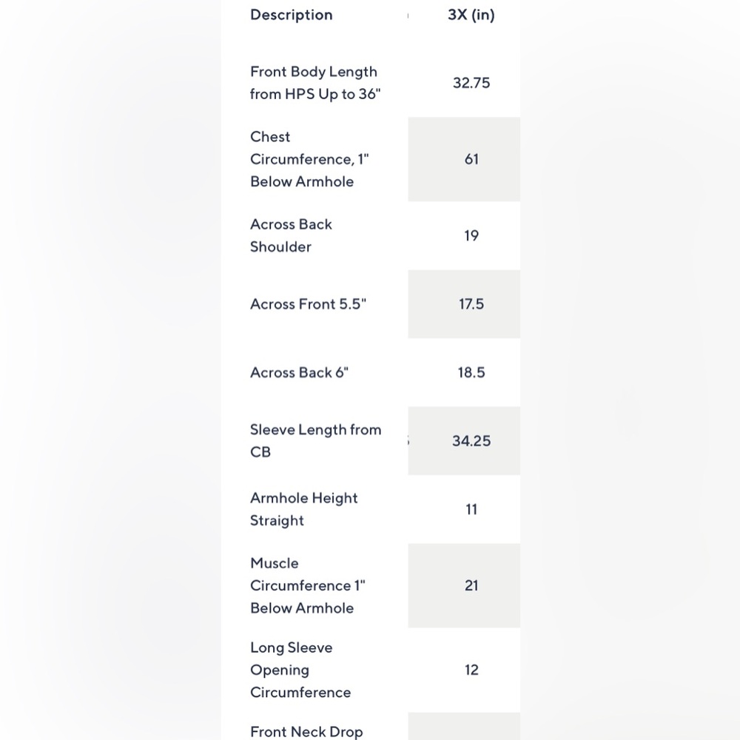Click the Sleeve Length from CB label

pyautogui.click(x=316, y=441)
